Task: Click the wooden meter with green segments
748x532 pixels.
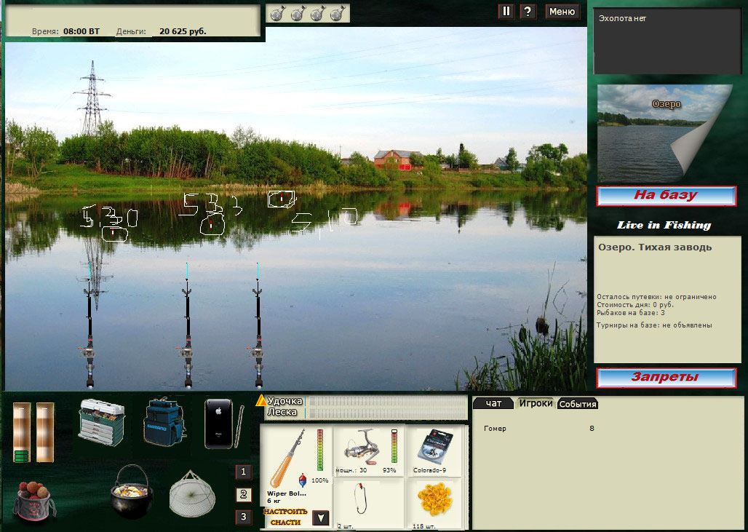Action: click(x=22, y=432)
